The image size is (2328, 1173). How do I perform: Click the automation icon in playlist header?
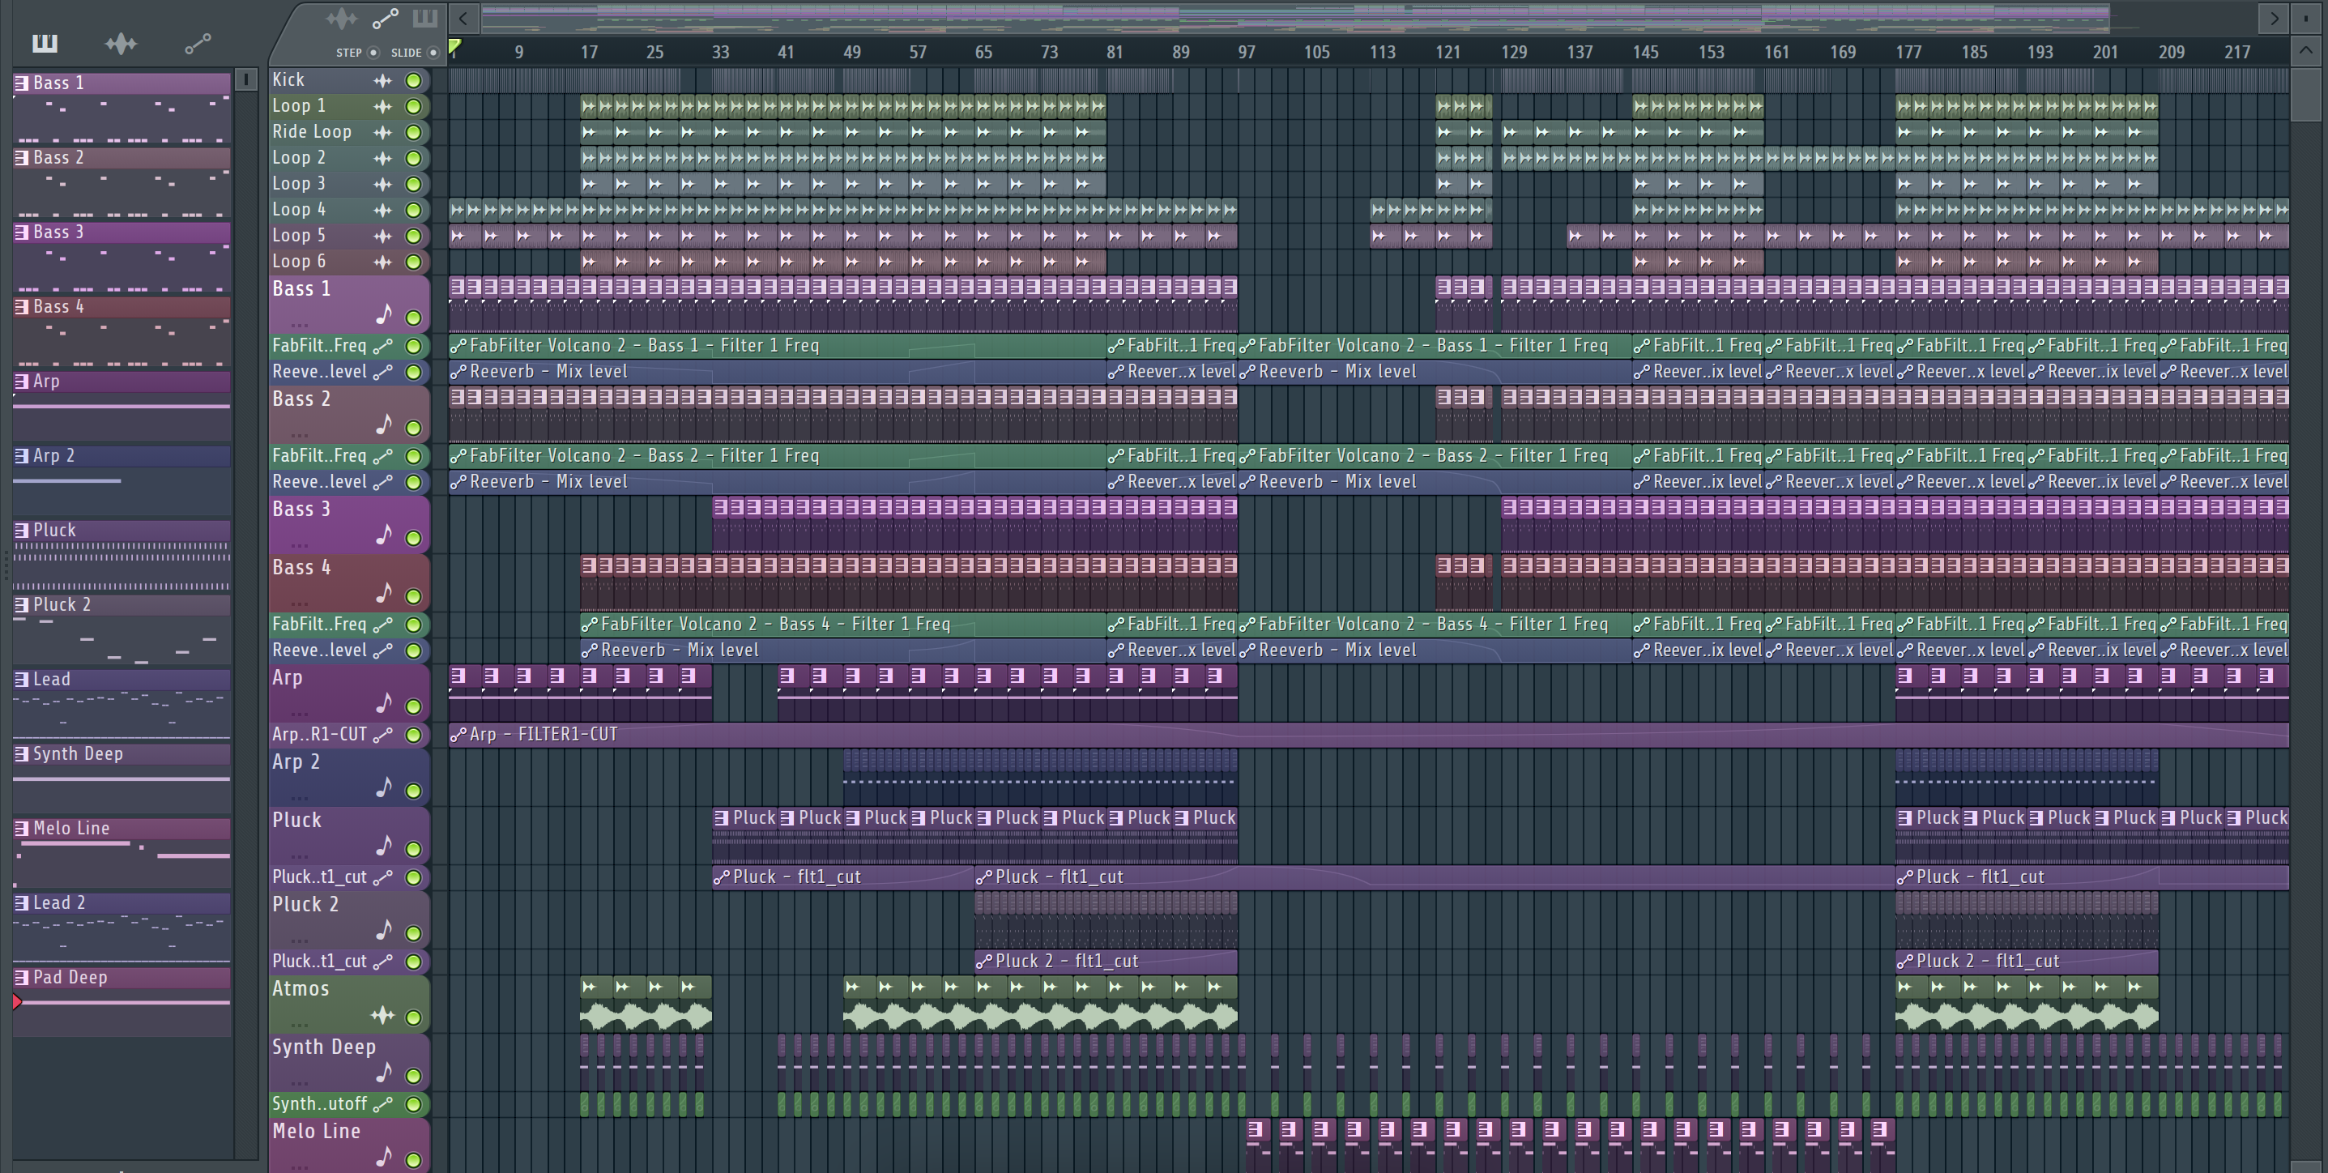pos(386,17)
